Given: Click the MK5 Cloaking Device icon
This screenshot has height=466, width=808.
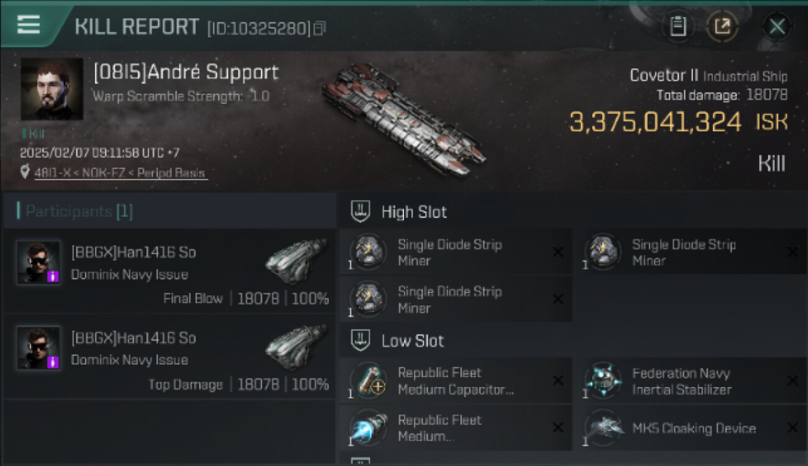Looking at the screenshot, I should point(602,428).
